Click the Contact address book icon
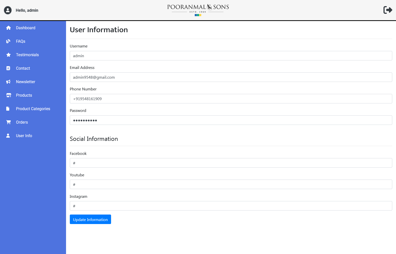The image size is (396, 254). pyautogui.click(x=9, y=68)
